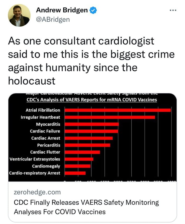Viewport: 185px width, 224px height.
Task: Open the zerohedge.com domain link
Action: click(37, 192)
